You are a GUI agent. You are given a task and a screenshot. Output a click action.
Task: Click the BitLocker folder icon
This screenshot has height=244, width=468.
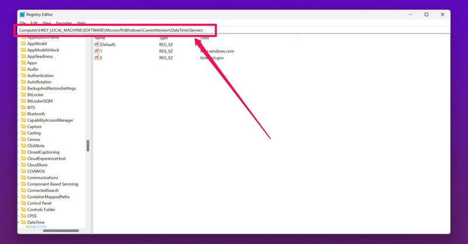[23, 95]
